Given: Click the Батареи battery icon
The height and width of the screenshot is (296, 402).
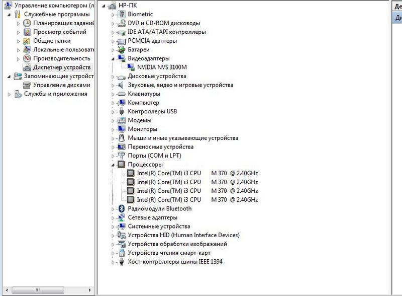Looking at the screenshot, I should (121, 50).
